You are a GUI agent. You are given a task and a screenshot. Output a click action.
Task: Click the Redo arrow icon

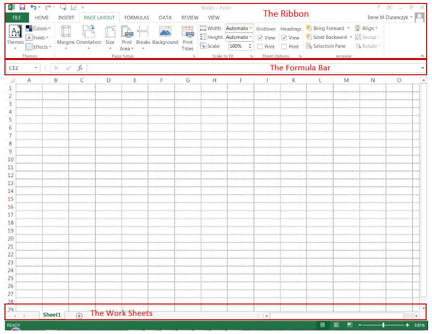[x=48, y=7]
